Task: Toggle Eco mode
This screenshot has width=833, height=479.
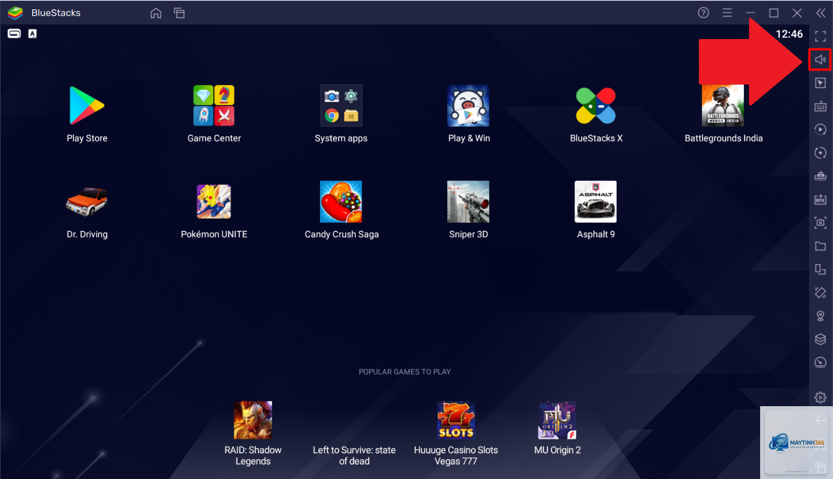Action: (x=820, y=362)
